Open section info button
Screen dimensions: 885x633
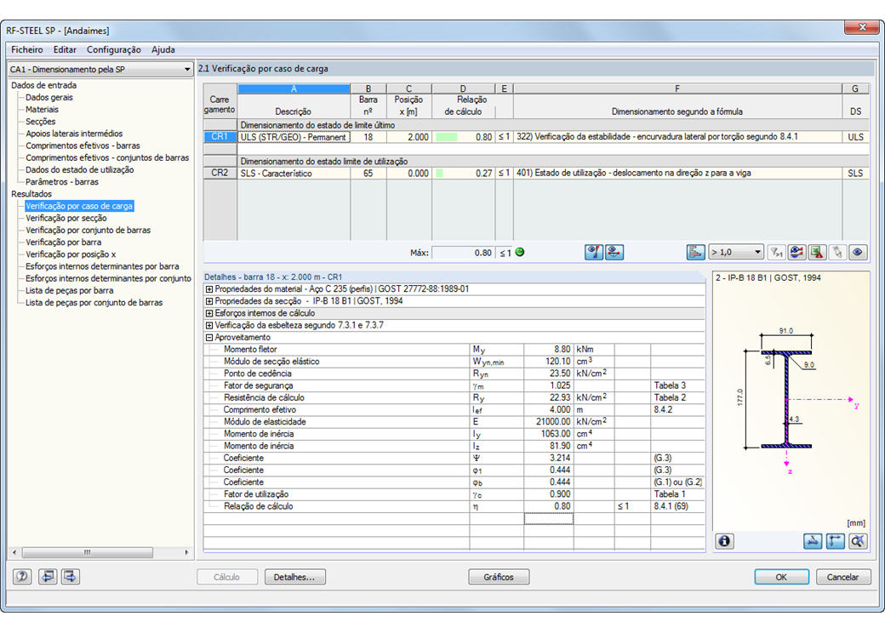tap(725, 541)
